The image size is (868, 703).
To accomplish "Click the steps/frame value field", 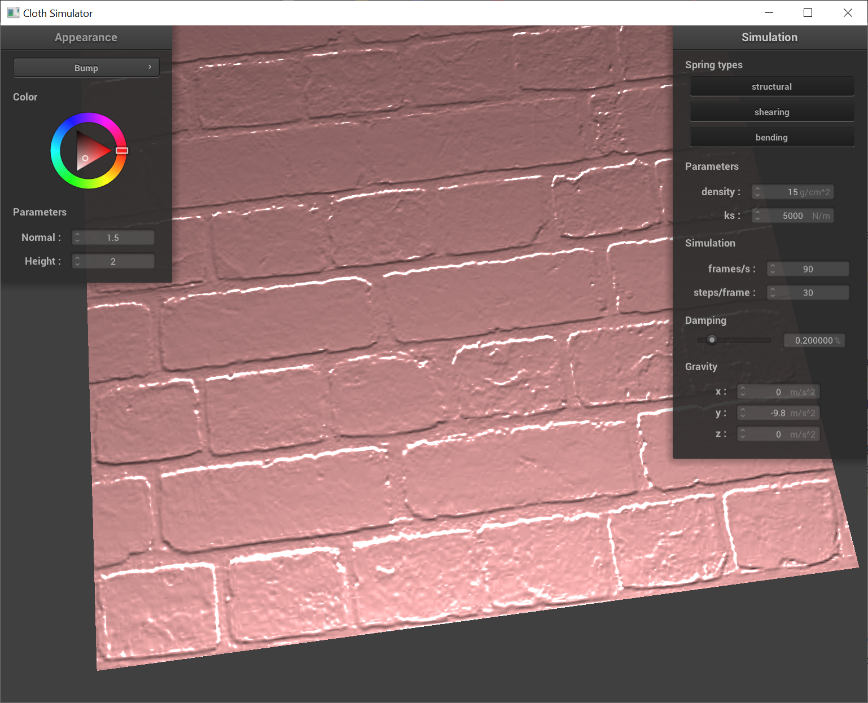I will pos(808,293).
